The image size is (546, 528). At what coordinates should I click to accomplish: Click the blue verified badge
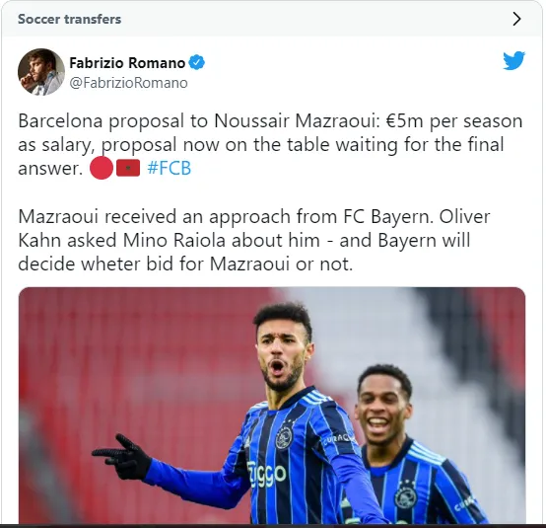[197, 63]
